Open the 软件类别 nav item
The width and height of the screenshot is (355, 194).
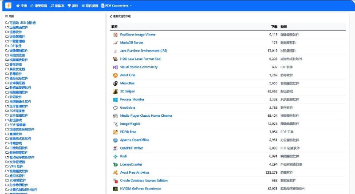point(91,6)
